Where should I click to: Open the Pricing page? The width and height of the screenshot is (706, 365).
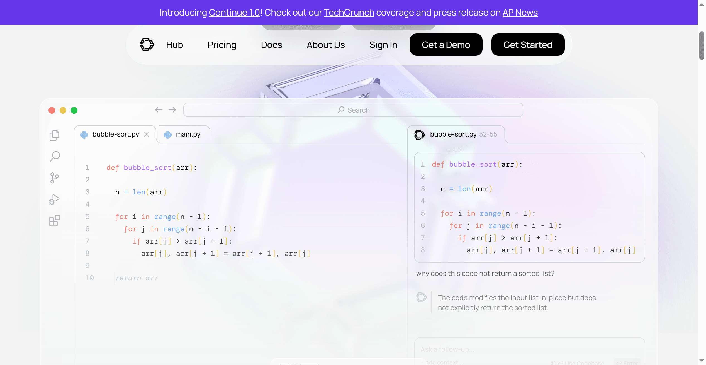pyautogui.click(x=222, y=45)
